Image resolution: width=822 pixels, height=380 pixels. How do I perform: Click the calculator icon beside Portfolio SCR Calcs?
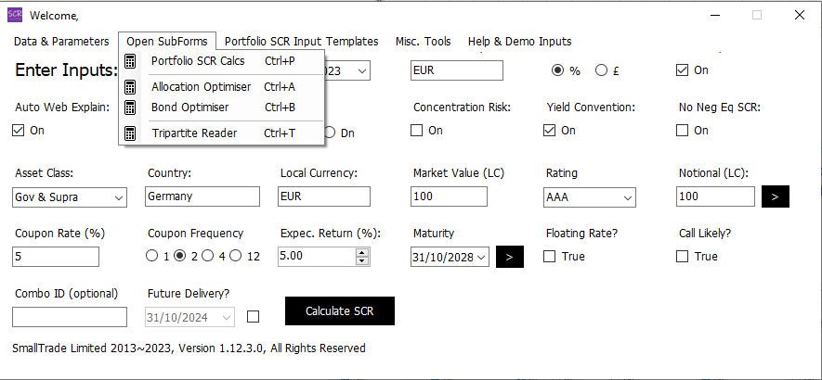(131, 61)
